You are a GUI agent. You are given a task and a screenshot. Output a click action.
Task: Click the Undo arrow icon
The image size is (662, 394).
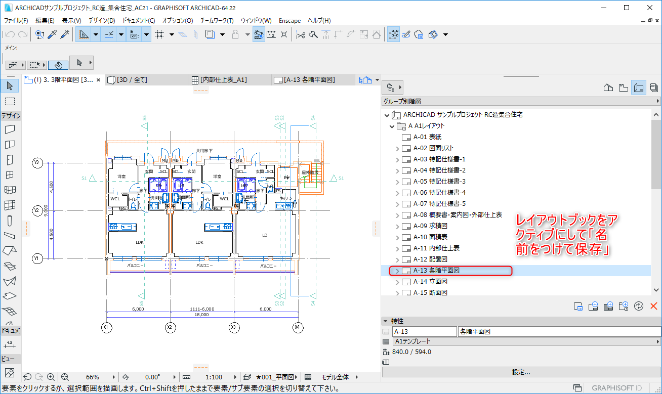coord(10,34)
